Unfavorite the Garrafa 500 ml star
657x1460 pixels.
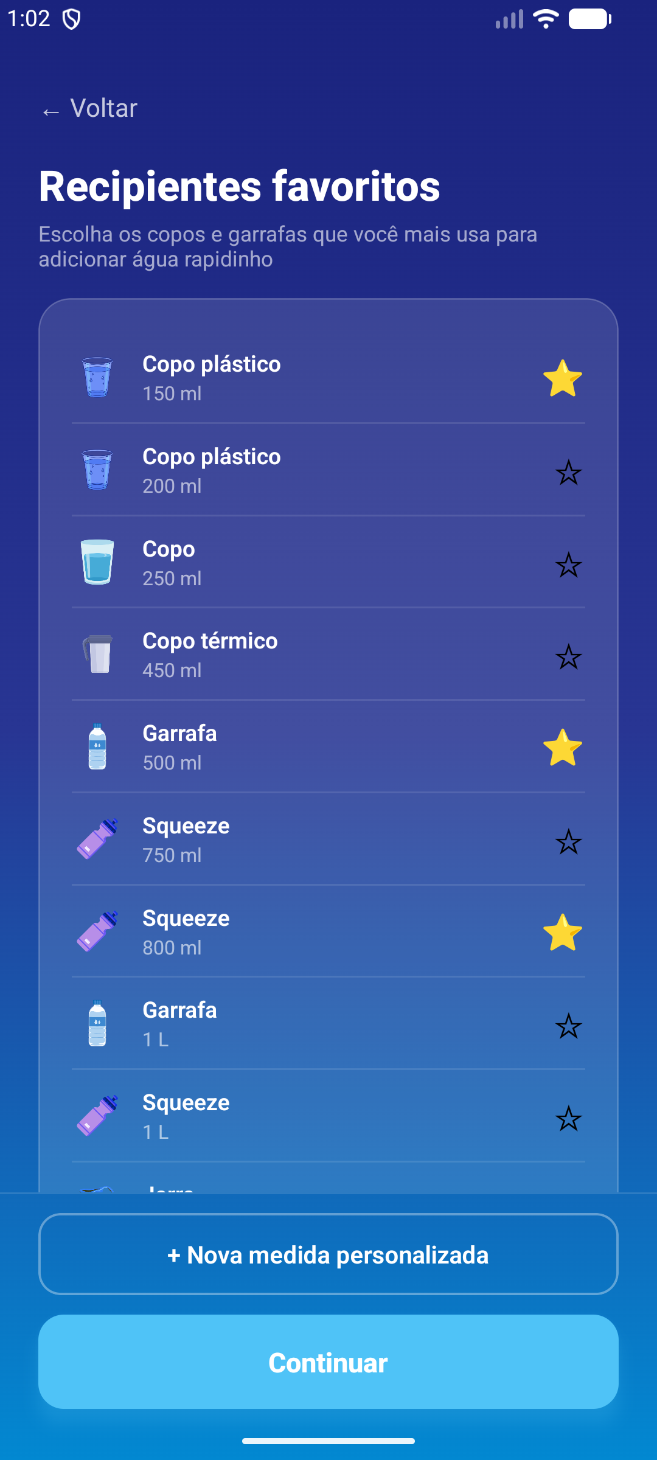(x=563, y=748)
